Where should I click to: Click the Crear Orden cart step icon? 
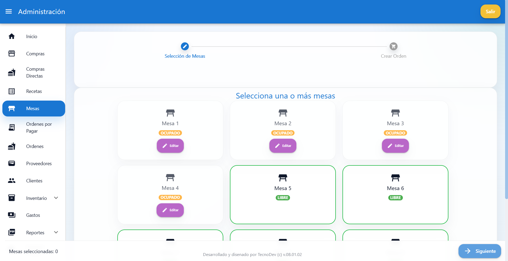click(x=394, y=46)
